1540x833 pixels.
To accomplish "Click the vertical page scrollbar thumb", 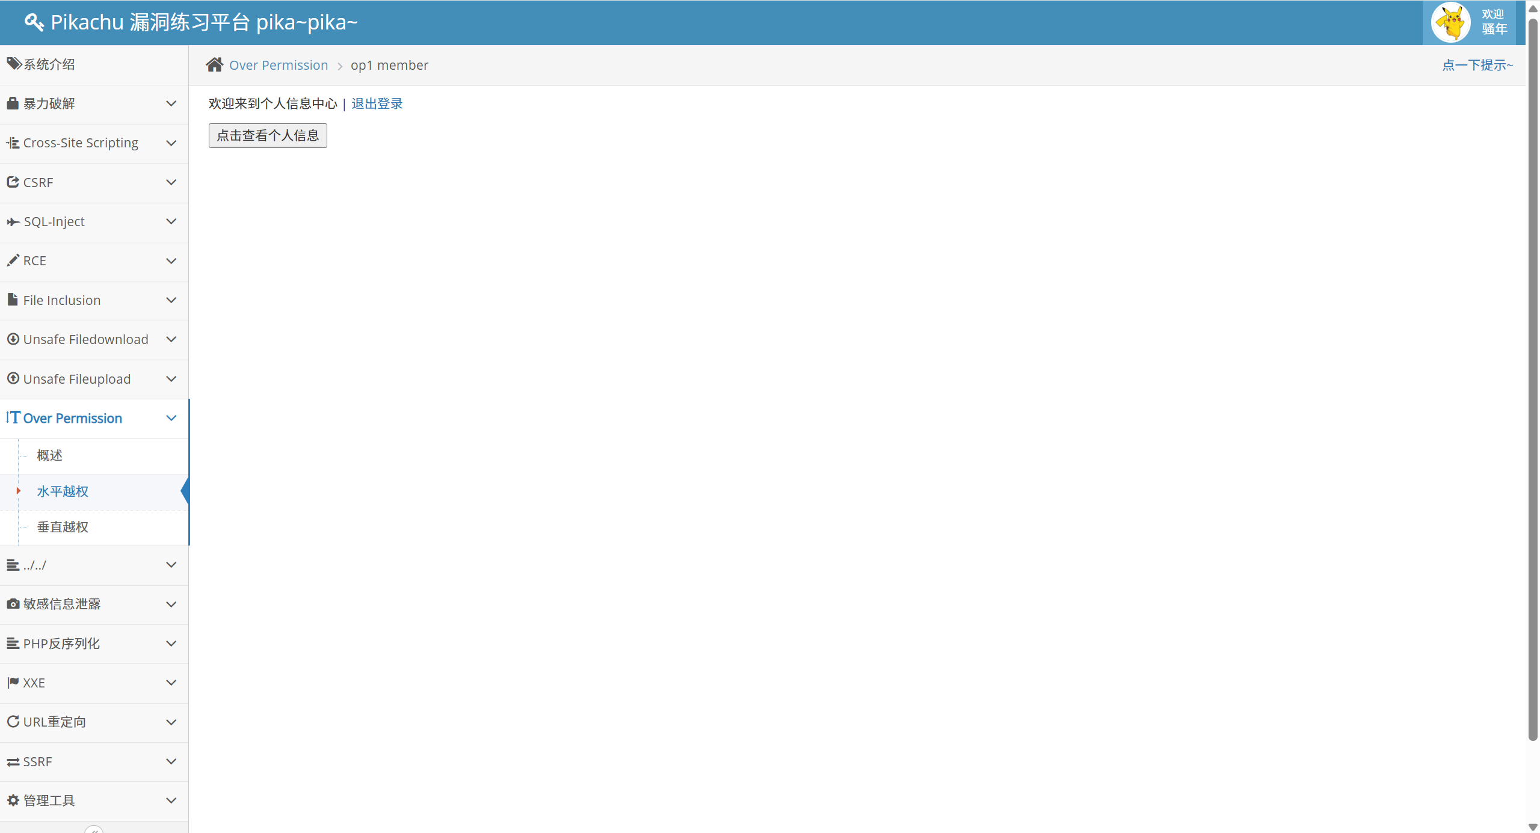I will 1533,379.
